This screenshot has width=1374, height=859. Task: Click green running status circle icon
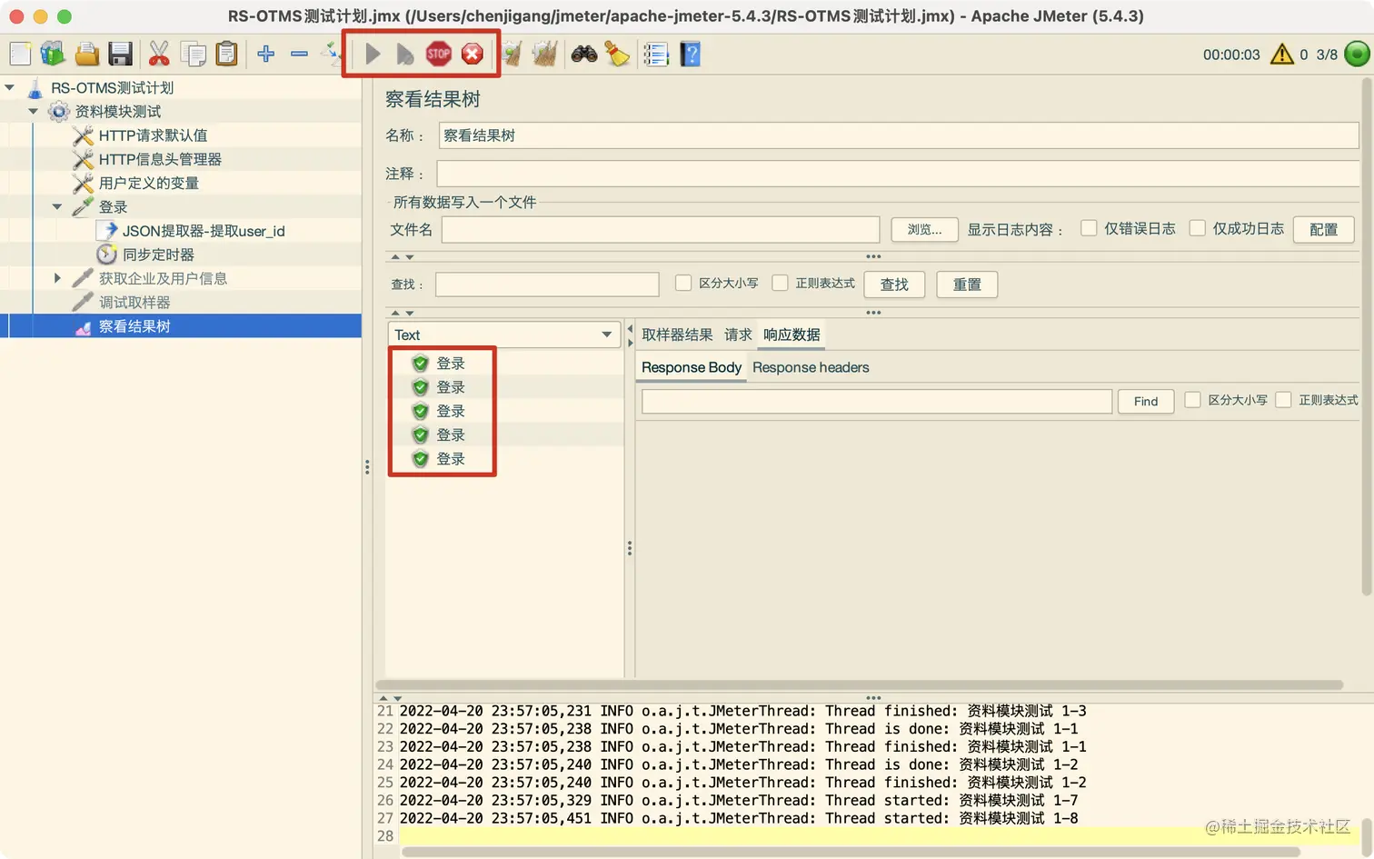pyautogui.click(x=1357, y=54)
